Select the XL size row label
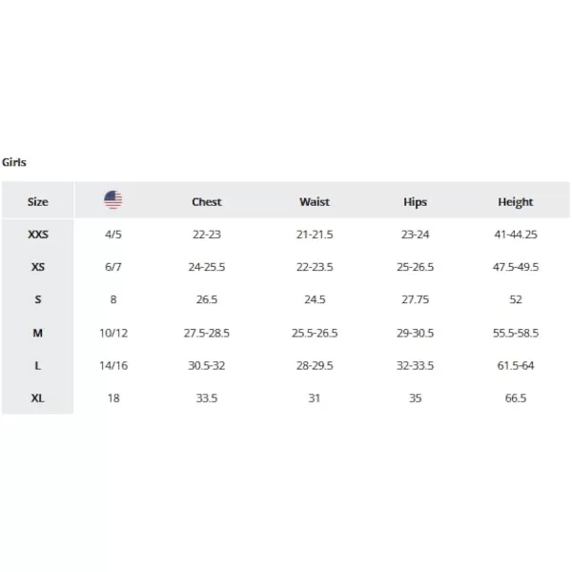 [x=38, y=398]
